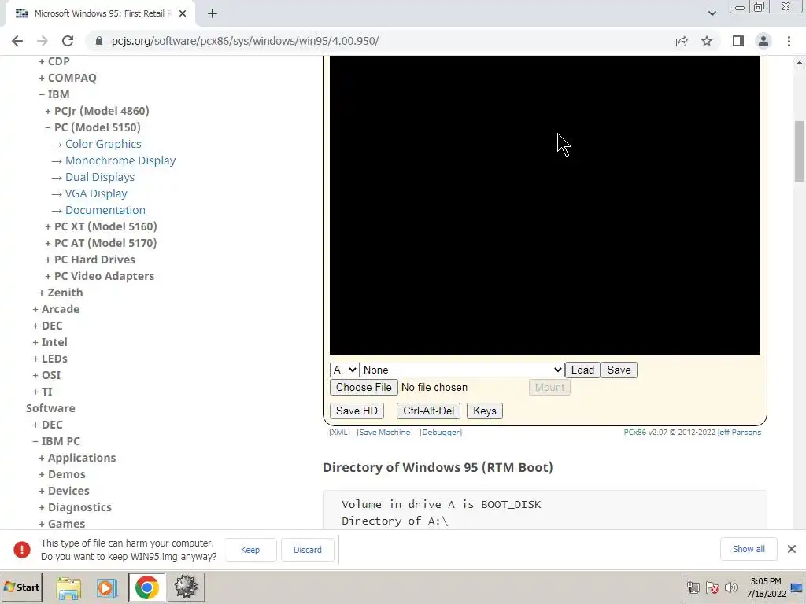The image size is (806, 604).
Task: Click the Chrome taskbar icon
Action: (146, 587)
